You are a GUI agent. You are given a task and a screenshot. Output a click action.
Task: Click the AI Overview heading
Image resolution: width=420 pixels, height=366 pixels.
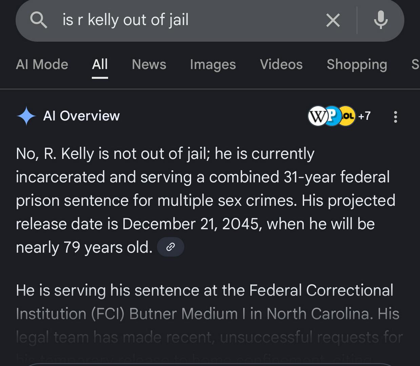[x=81, y=116]
